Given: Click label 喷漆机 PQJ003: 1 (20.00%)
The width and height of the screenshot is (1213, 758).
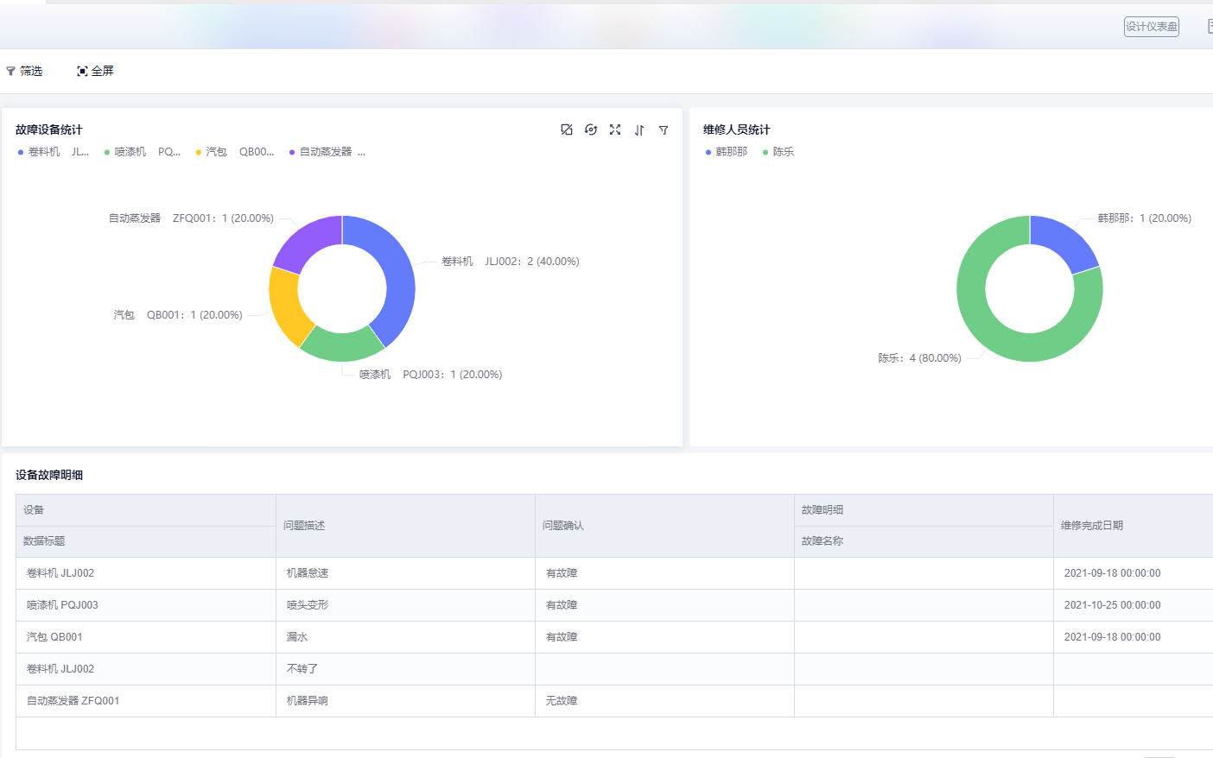Looking at the screenshot, I should (x=430, y=375).
